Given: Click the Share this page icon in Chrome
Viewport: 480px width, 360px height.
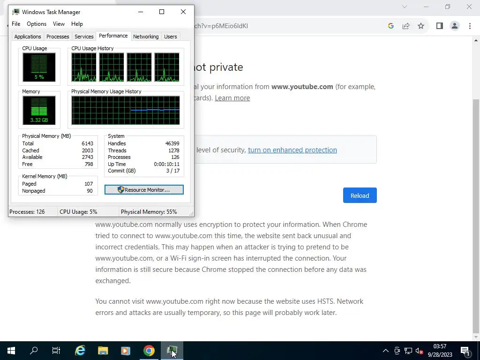Looking at the screenshot, I should [x=406, y=26].
